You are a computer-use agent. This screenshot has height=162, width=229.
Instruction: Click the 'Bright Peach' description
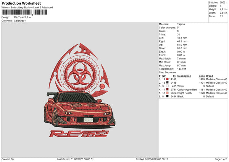pyautogui.click(x=184, y=93)
